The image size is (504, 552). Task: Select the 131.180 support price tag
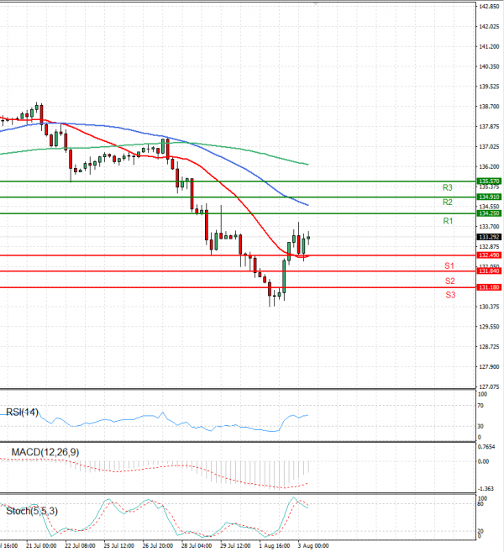[489, 287]
